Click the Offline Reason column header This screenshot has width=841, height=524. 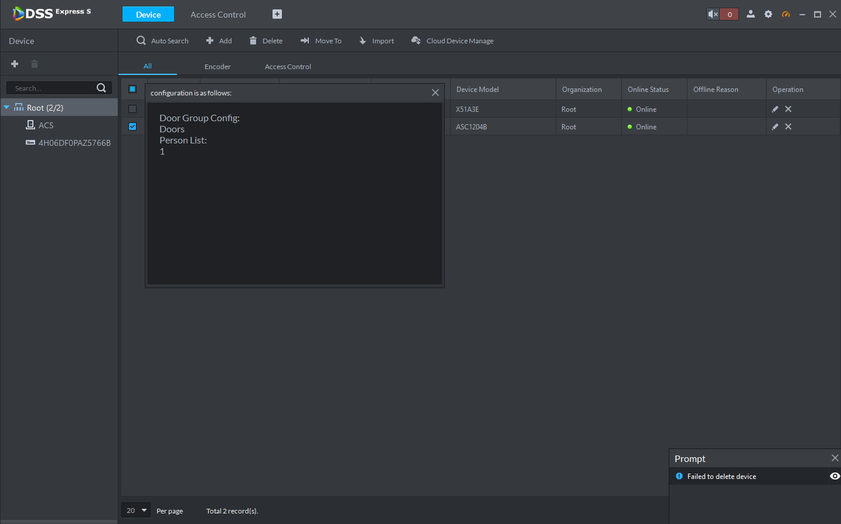(727, 89)
